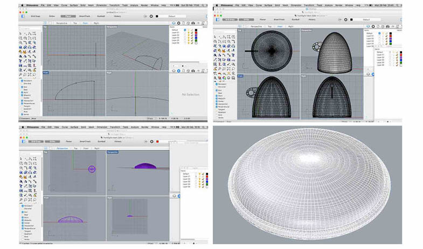Click Gumball button in top-left window toolbar
The width and height of the screenshot is (423, 249).
pyautogui.click(x=101, y=16)
